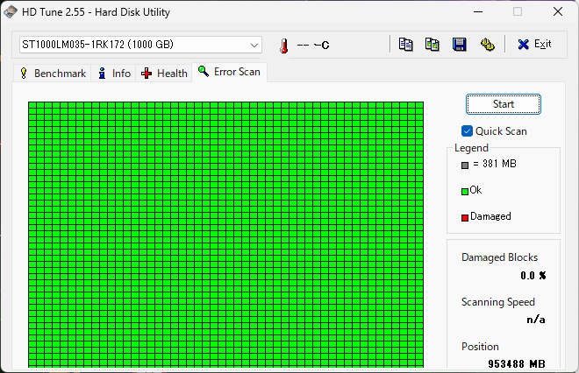Click the copy text to clipboard icon
579x373 pixels.
click(x=405, y=45)
